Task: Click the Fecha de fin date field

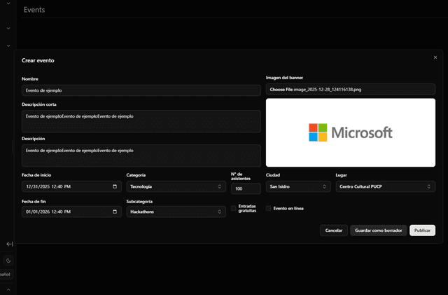Action: tap(71, 212)
